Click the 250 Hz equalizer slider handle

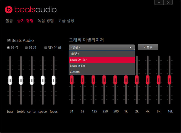click(x=104, y=80)
